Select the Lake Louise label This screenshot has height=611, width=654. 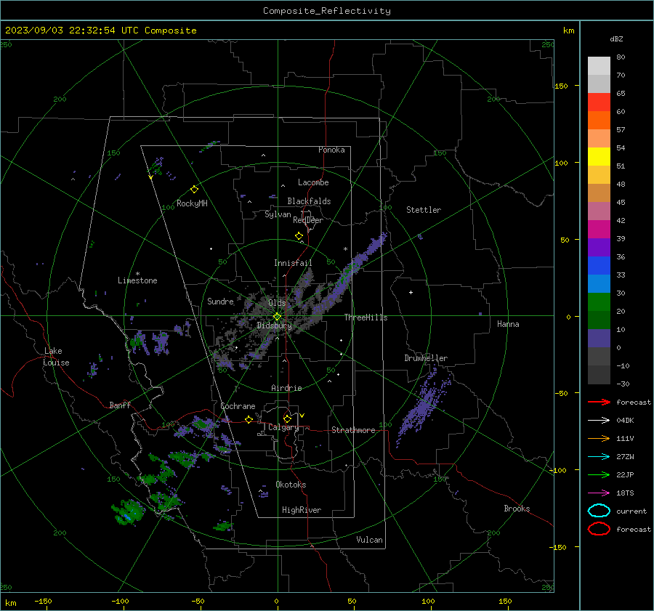point(57,357)
